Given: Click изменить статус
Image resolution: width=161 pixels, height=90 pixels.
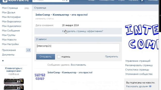Looking at the screenshot, I should 45,19.
